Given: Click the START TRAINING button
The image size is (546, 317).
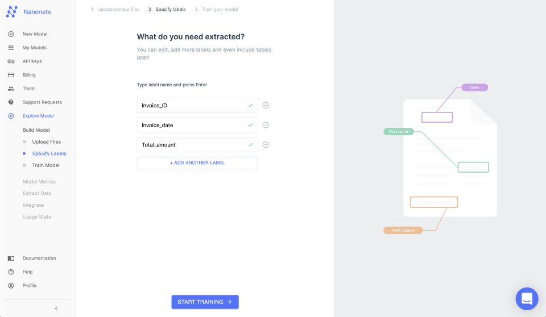Looking at the screenshot, I should [x=205, y=302].
